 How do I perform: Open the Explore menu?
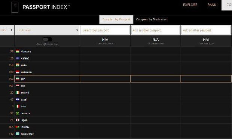coord(190,5)
